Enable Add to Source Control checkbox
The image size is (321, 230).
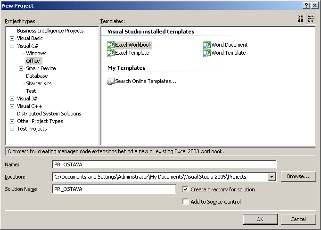(185, 202)
